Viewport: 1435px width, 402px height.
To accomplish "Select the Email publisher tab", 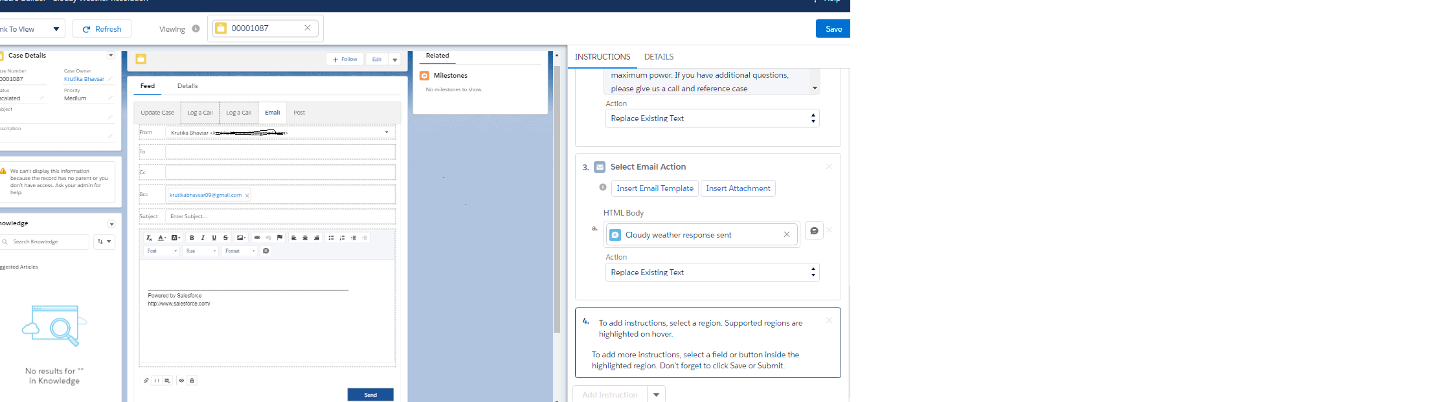I will coord(272,113).
